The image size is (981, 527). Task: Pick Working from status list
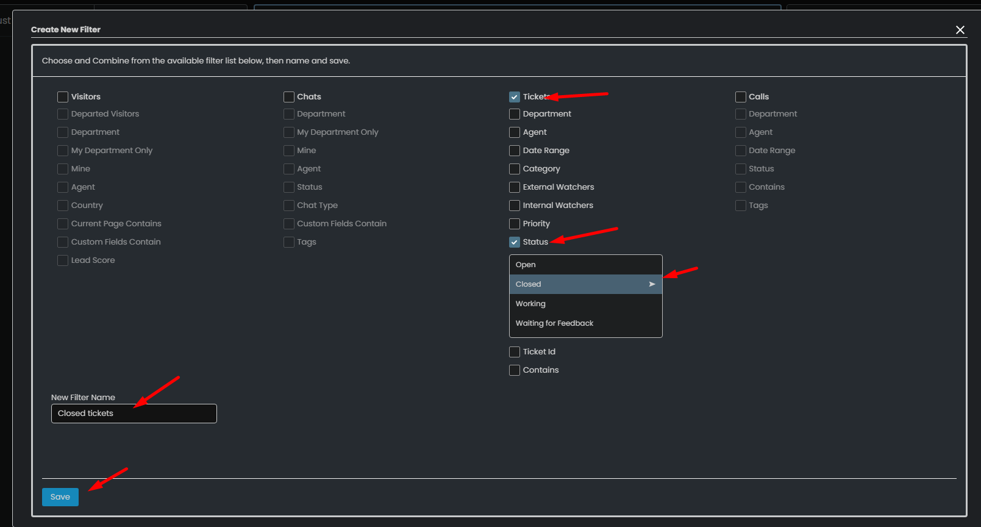[530, 304]
